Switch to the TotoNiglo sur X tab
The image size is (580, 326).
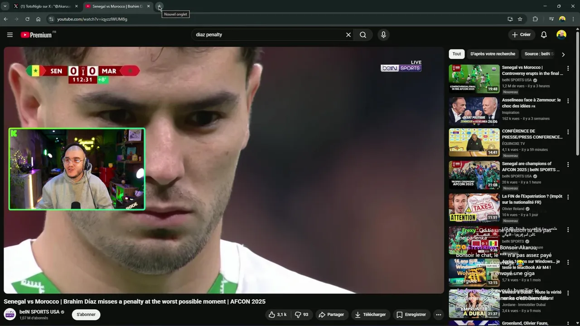pos(45,6)
